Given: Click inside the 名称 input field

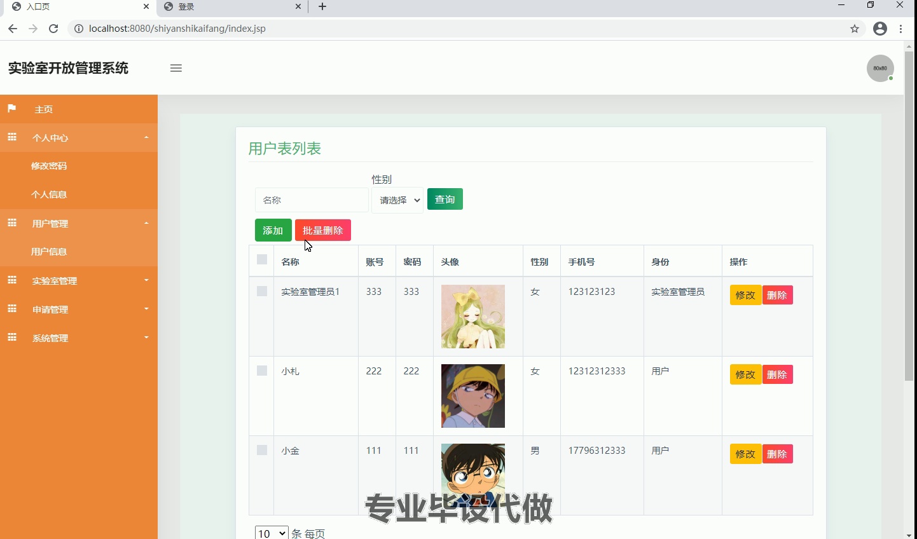Looking at the screenshot, I should click(311, 200).
